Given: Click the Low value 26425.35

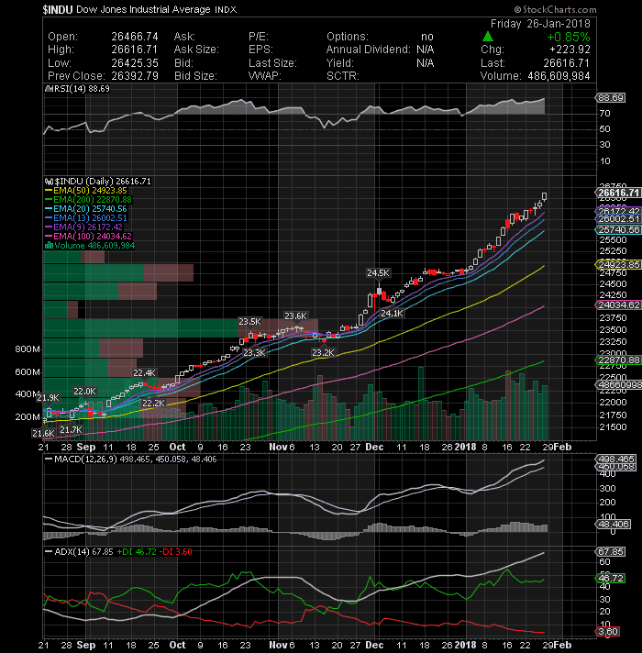Looking at the screenshot, I should pos(135,63).
